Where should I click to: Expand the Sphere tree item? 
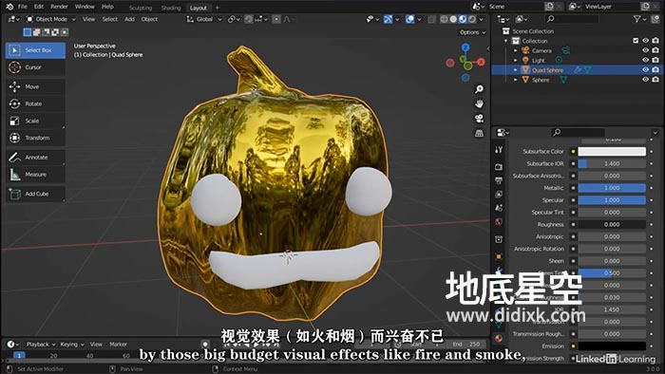click(516, 80)
